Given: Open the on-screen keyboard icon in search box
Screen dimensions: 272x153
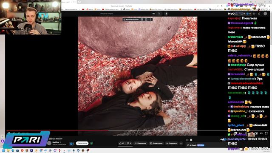Looking at the screenshot, I should pos(153,14).
